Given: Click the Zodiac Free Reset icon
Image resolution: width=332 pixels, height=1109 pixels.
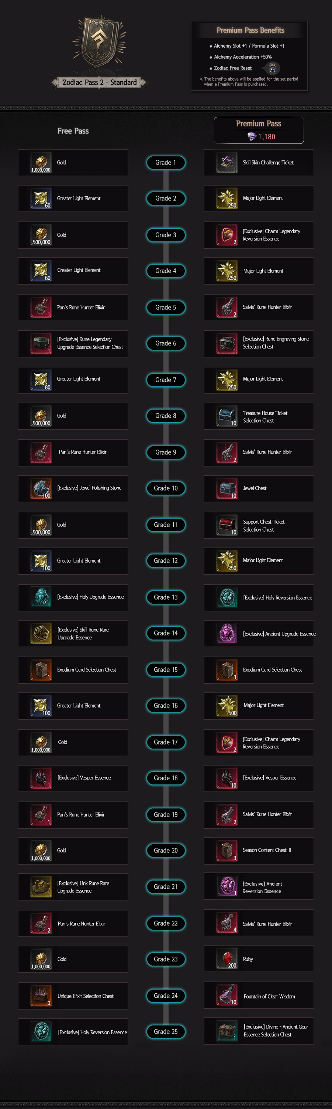Looking at the screenshot, I should tap(272, 68).
